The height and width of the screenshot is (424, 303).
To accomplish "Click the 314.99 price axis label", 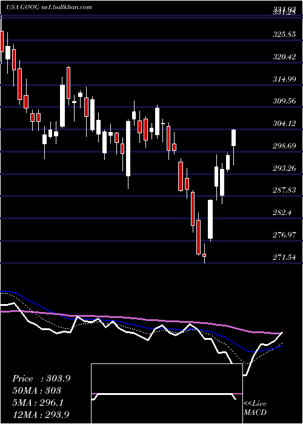I will click(x=284, y=79).
